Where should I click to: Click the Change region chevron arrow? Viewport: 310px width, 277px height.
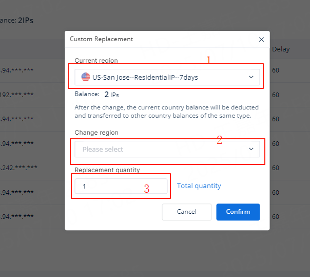[251, 149]
